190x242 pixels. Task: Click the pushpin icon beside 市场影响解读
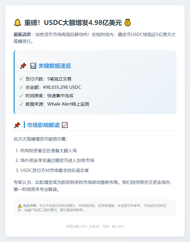pyautogui.click(x=17, y=125)
